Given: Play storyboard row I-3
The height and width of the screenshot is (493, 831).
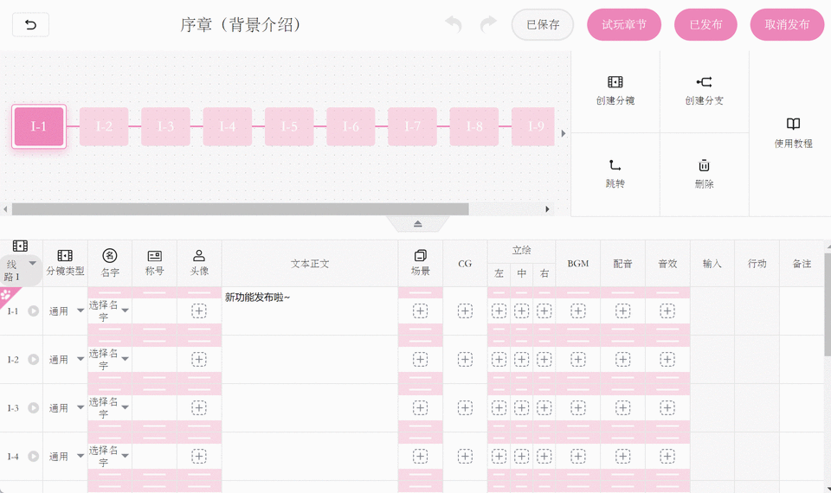Looking at the screenshot, I should 34,407.
